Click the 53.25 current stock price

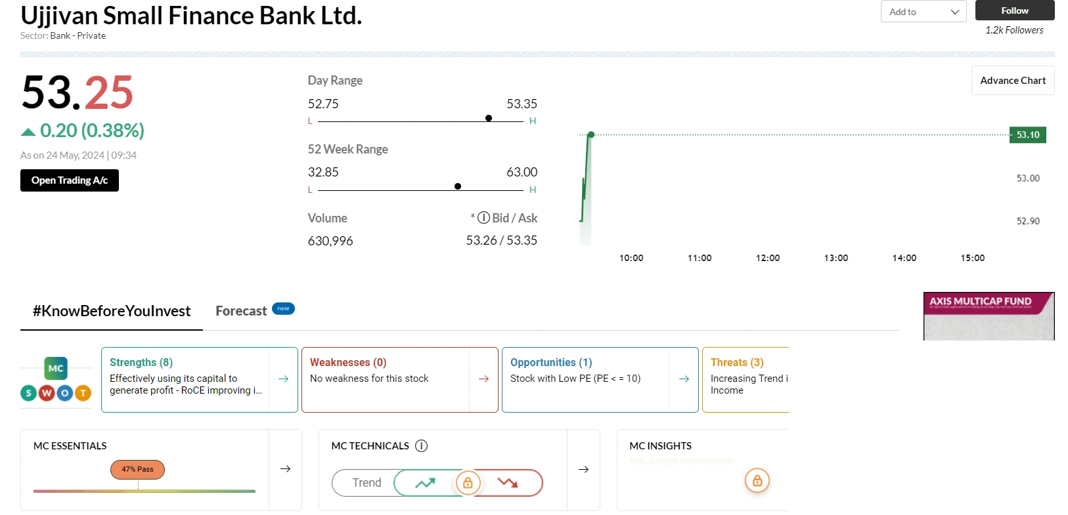(78, 92)
